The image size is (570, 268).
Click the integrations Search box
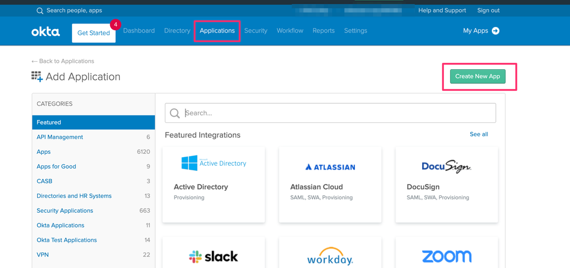pyautogui.click(x=330, y=113)
